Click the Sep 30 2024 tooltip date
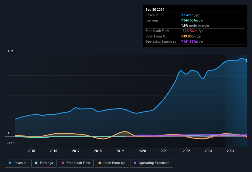This screenshot has width=252, height=172. tap(155, 10)
